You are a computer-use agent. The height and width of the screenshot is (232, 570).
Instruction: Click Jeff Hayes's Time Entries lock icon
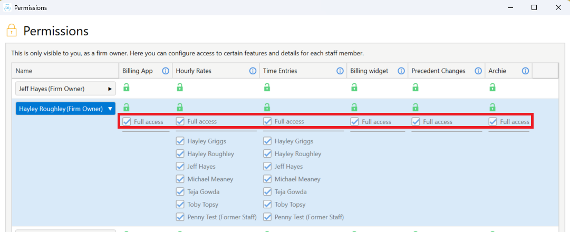click(x=267, y=88)
